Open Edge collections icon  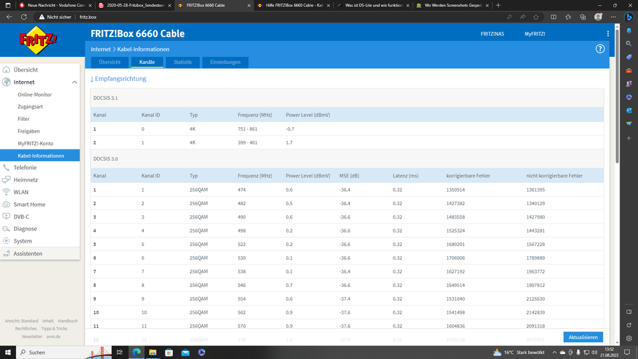(582, 17)
